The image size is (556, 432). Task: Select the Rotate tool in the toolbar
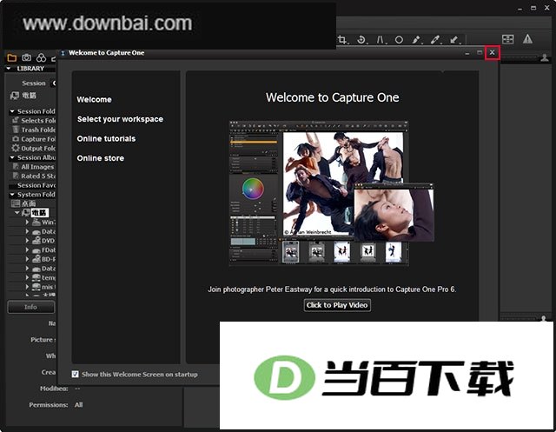[x=361, y=39]
